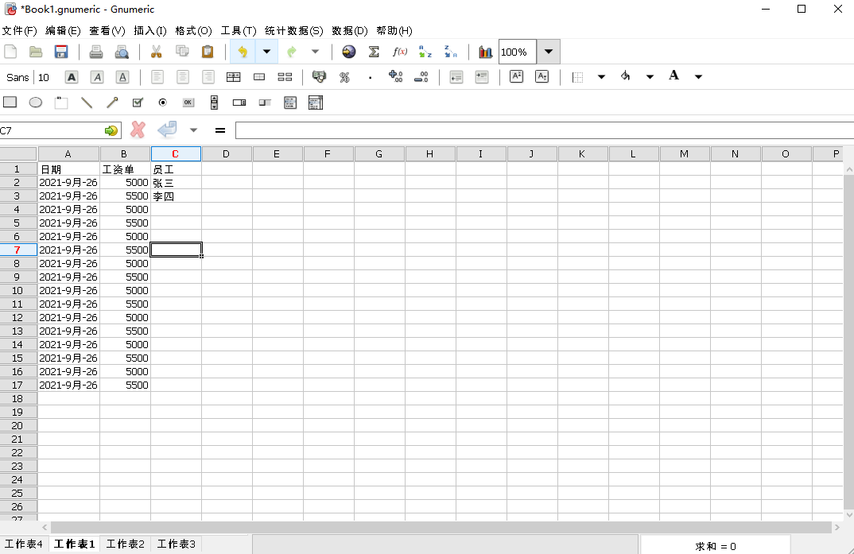This screenshot has height=554, width=854.
Task: Apply accounting currency format
Action: tap(319, 77)
